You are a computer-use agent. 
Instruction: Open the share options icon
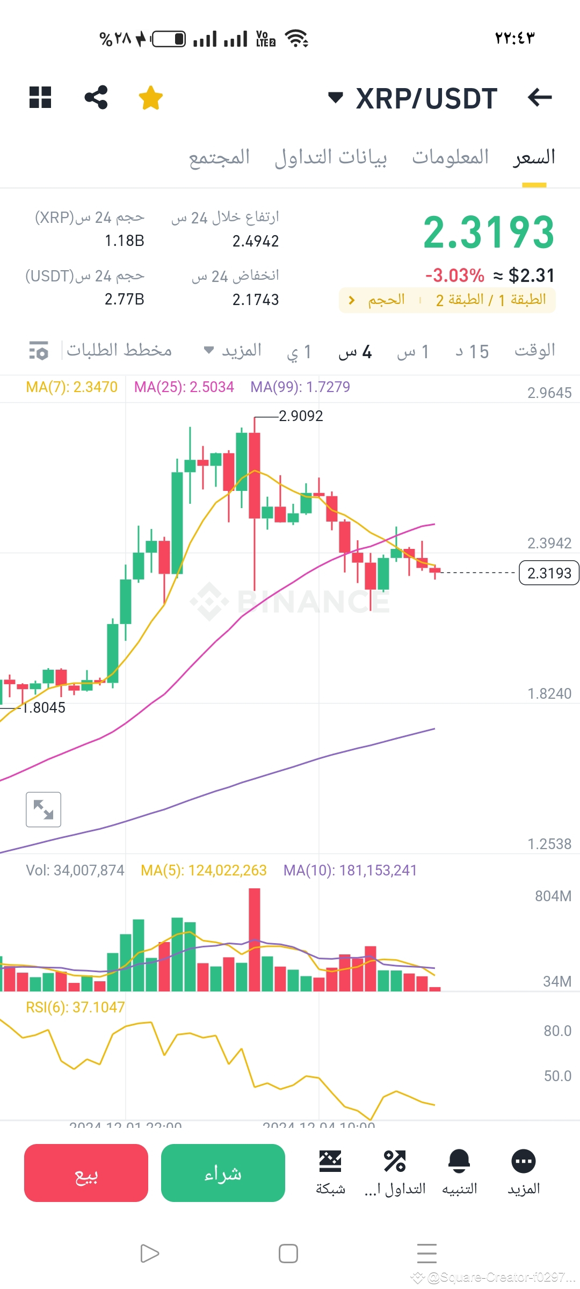(96, 98)
